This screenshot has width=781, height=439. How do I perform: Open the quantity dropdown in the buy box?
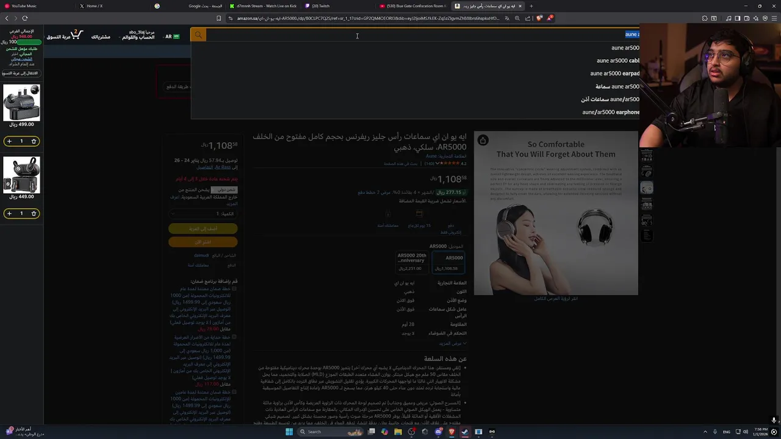tap(203, 214)
